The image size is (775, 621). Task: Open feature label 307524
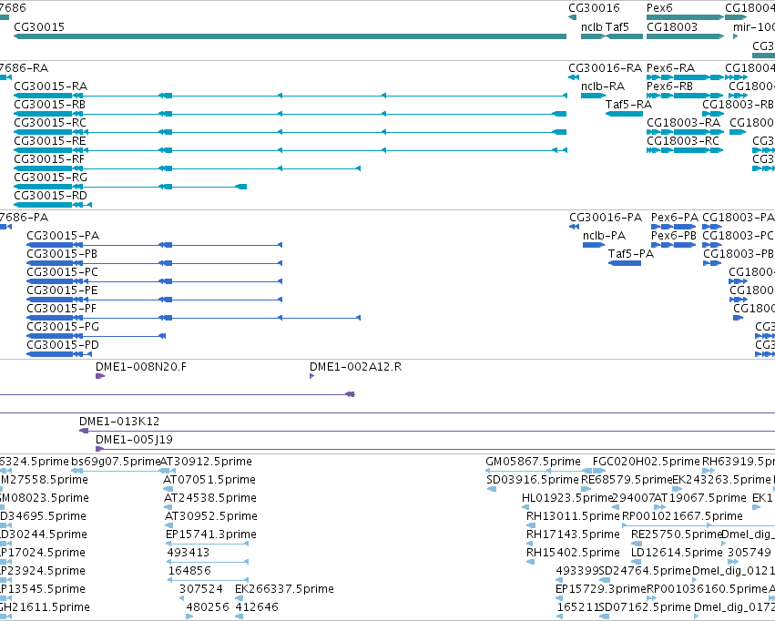(200, 589)
